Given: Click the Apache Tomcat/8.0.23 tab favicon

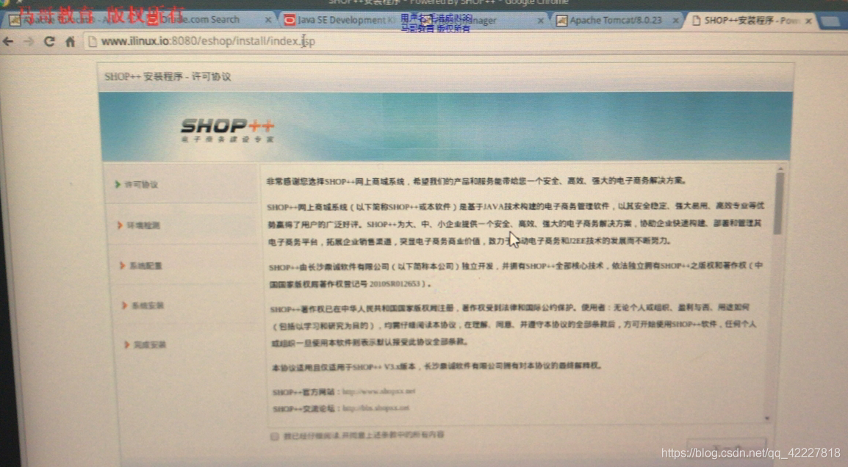Looking at the screenshot, I should pyautogui.click(x=561, y=21).
